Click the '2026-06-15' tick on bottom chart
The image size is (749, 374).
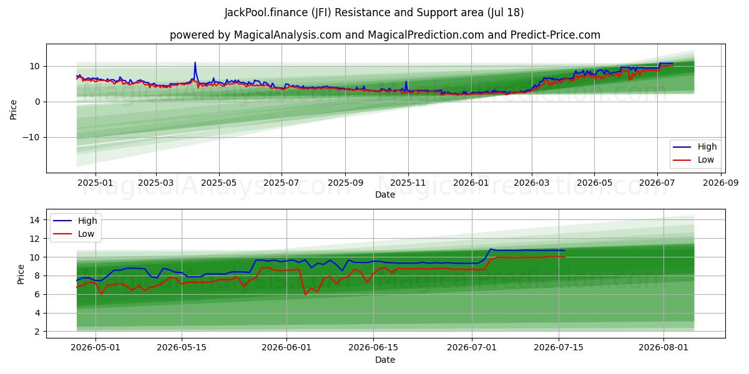374,348
